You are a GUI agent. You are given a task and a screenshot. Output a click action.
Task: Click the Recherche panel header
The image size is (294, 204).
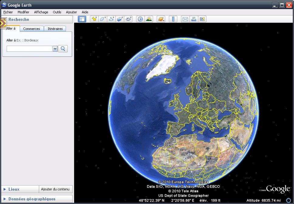pyautogui.click(x=37, y=19)
